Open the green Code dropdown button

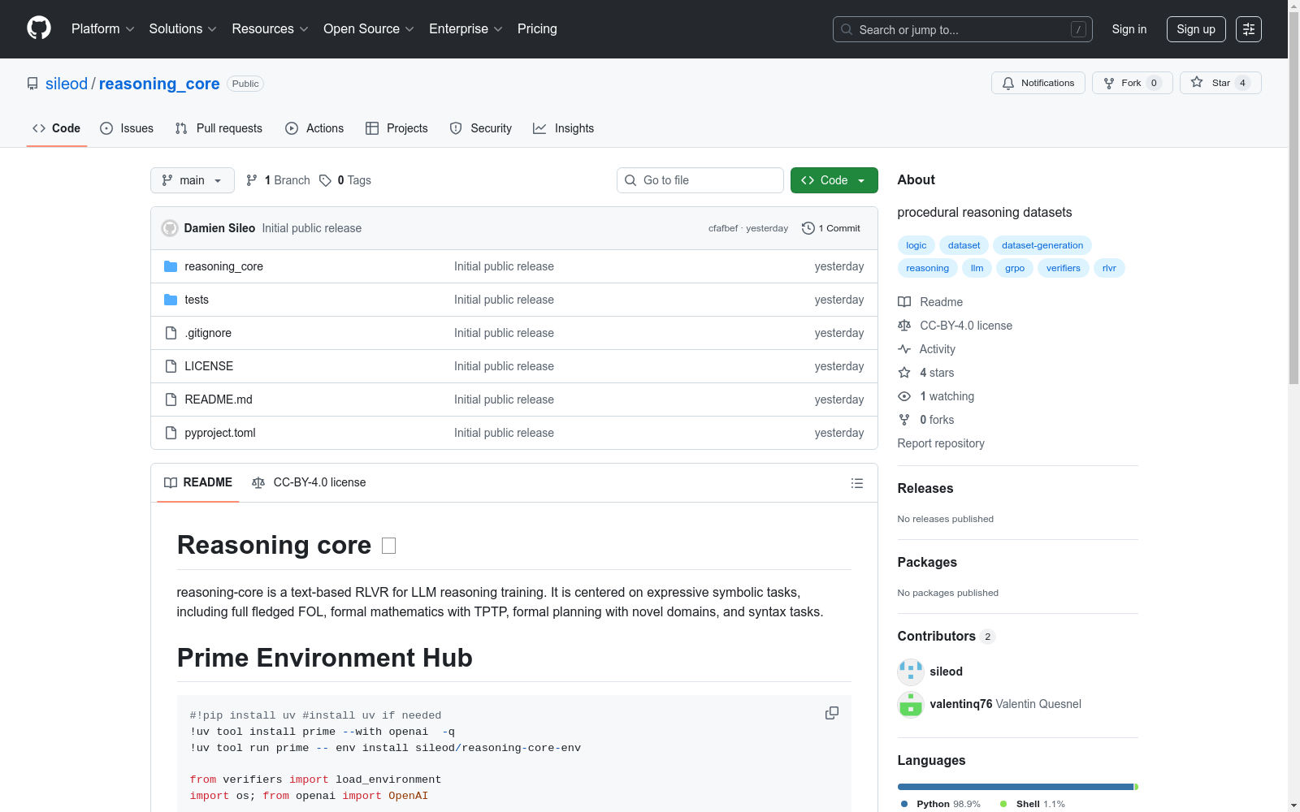point(834,180)
